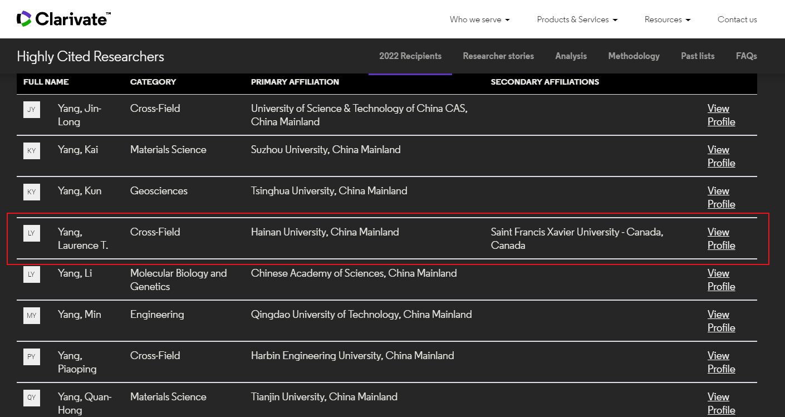
Task: Click the Engineering category cell
Action: (157, 315)
